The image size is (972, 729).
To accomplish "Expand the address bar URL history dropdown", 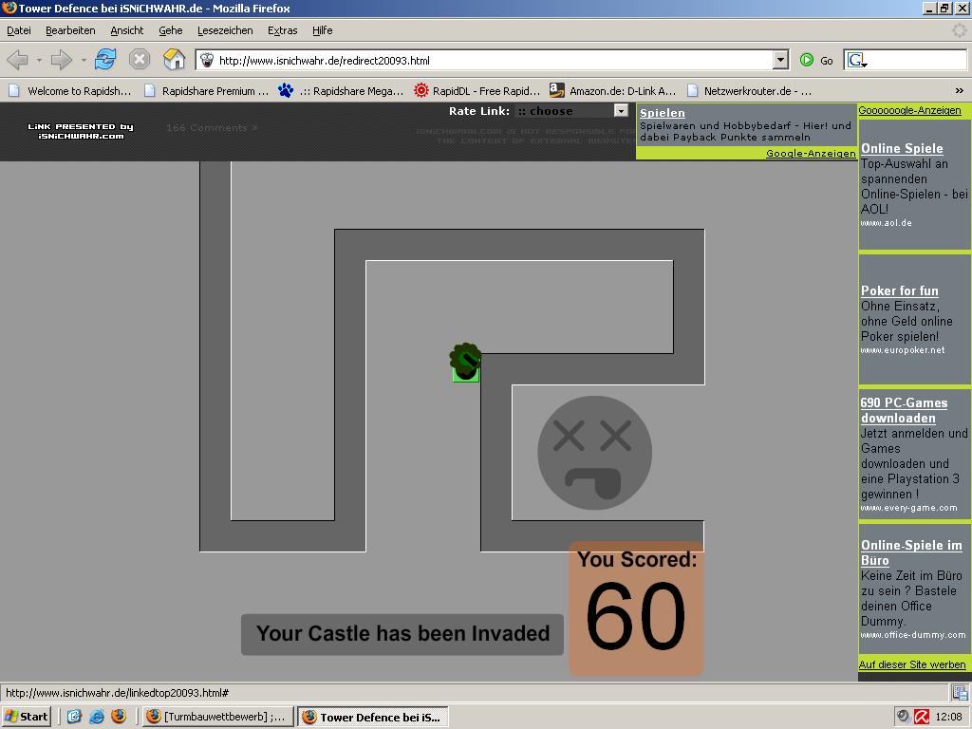I will click(780, 60).
